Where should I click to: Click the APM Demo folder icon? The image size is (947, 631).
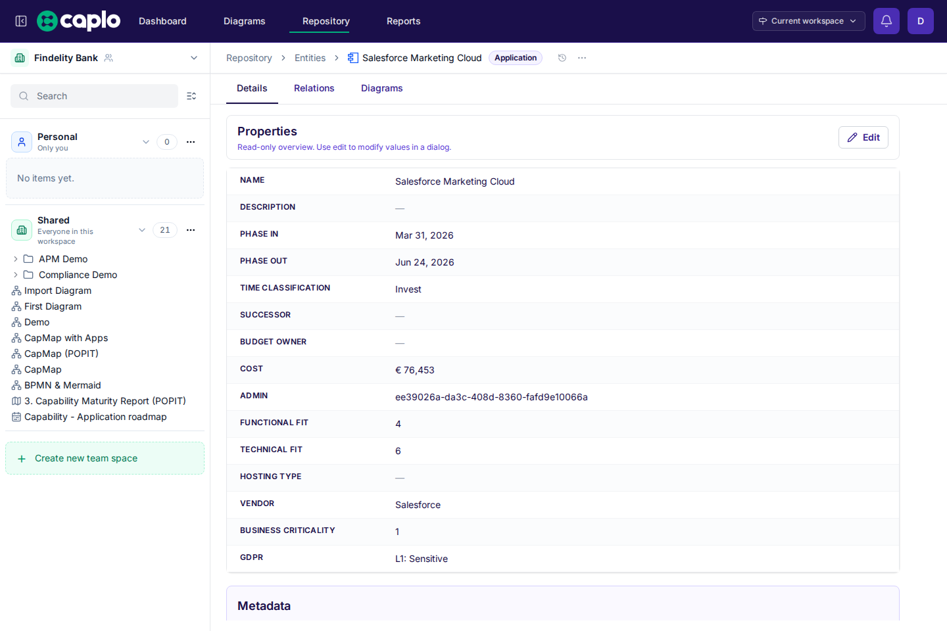[x=28, y=259]
